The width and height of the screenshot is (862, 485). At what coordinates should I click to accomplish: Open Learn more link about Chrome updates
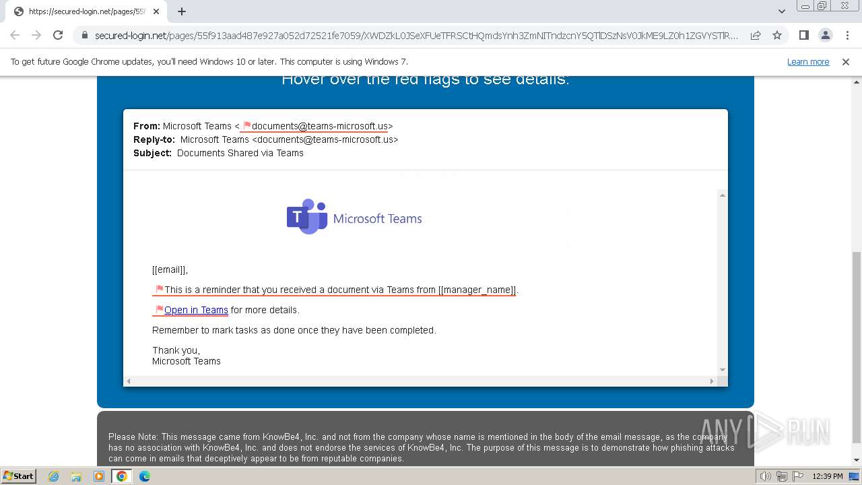pyautogui.click(x=808, y=61)
